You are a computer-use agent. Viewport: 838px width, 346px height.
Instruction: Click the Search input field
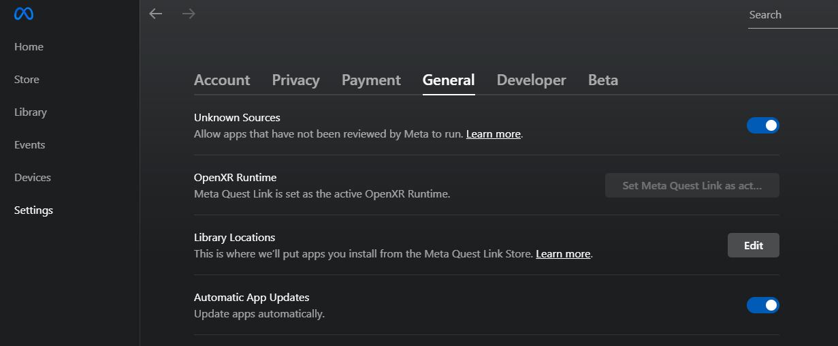[x=792, y=15]
